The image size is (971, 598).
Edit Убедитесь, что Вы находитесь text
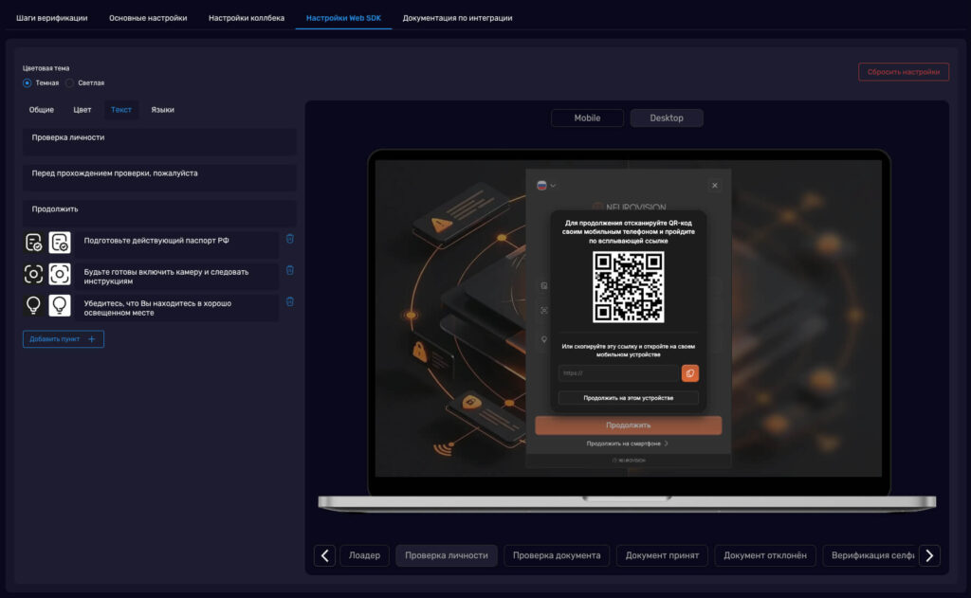pyautogui.click(x=178, y=308)
